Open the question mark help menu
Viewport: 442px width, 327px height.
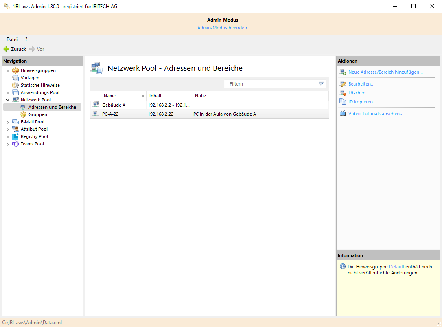(26, 40)
